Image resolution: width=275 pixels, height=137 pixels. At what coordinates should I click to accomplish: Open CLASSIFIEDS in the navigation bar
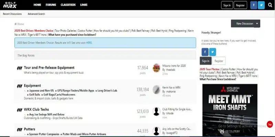pyautogui.click(x=68, y=5)
